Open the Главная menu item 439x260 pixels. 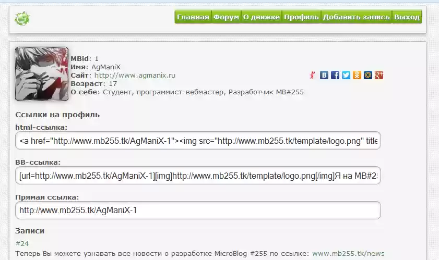point(193,17)
